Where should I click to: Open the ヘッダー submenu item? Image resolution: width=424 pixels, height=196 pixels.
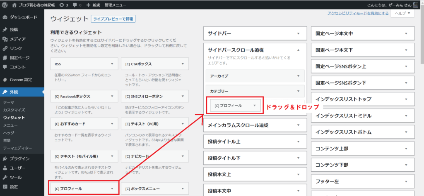[x=10, y=132]
